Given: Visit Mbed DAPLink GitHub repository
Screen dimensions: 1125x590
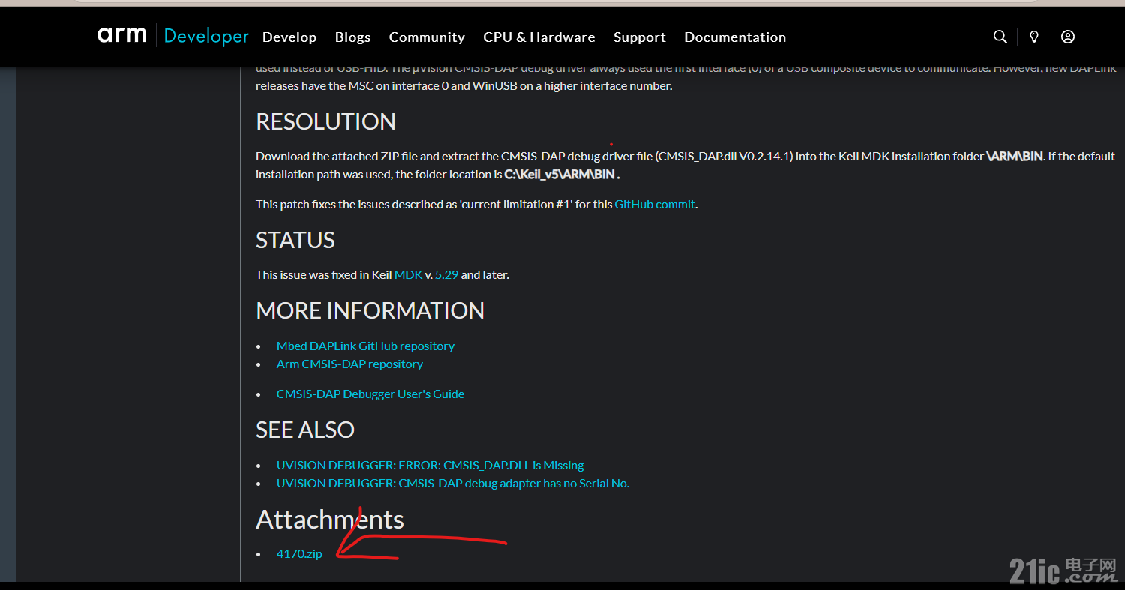Looking at the screenshot, I should pos(365,346).
